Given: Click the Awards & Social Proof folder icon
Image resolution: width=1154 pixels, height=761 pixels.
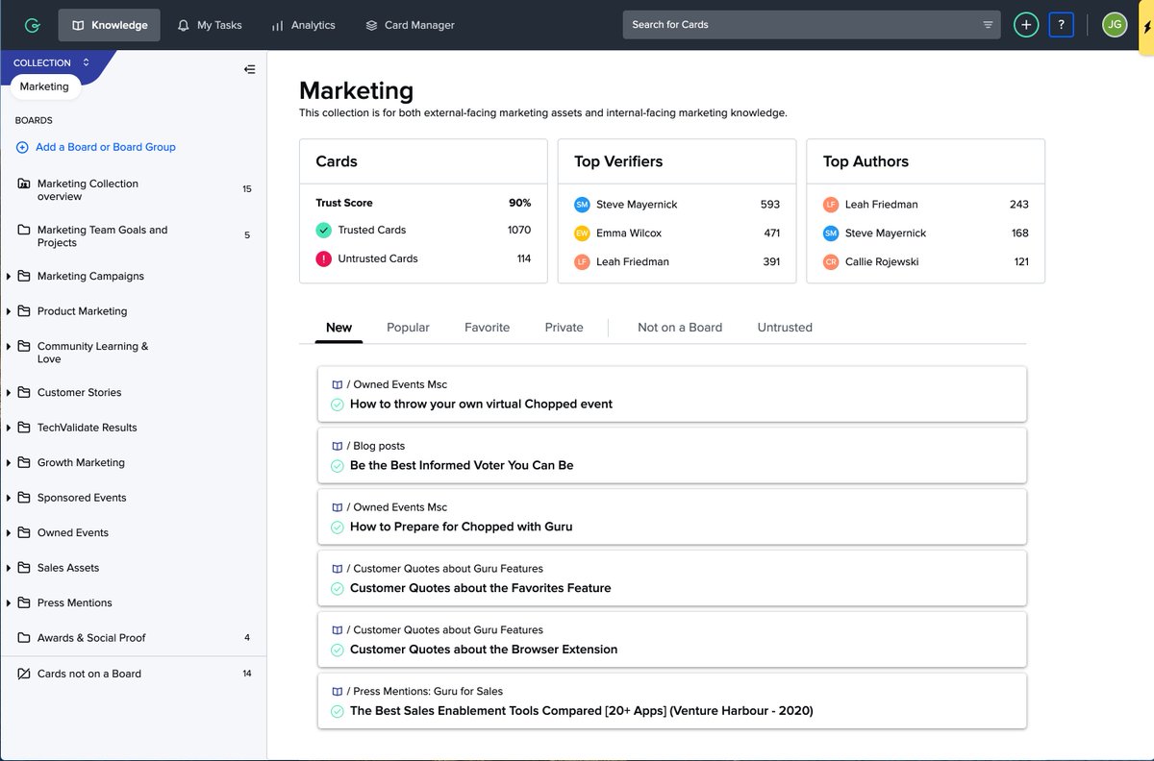Looking at the screenshot, I should coord(24,638).
